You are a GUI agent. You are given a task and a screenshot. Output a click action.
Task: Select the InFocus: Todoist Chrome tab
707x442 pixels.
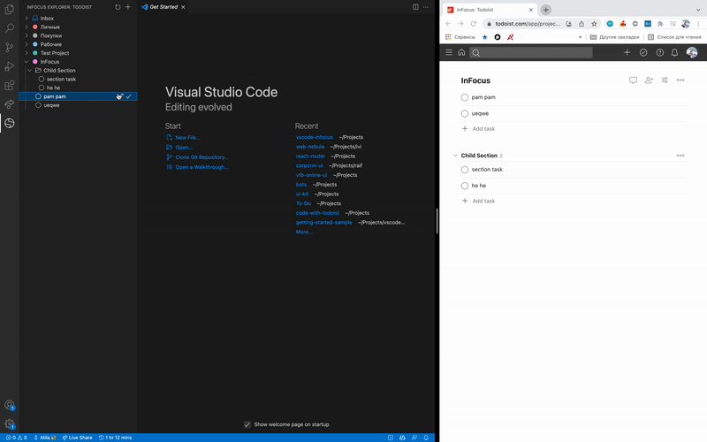pyautogui.click(x=490, y=10)
